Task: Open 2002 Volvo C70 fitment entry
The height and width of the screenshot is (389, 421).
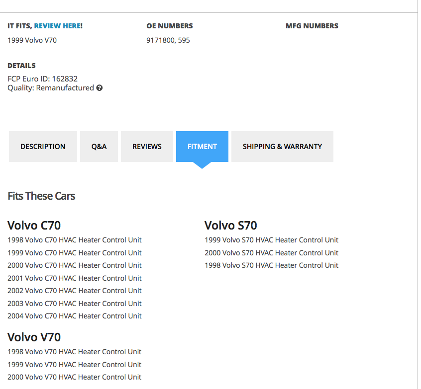Action: [x=75, y=291]
